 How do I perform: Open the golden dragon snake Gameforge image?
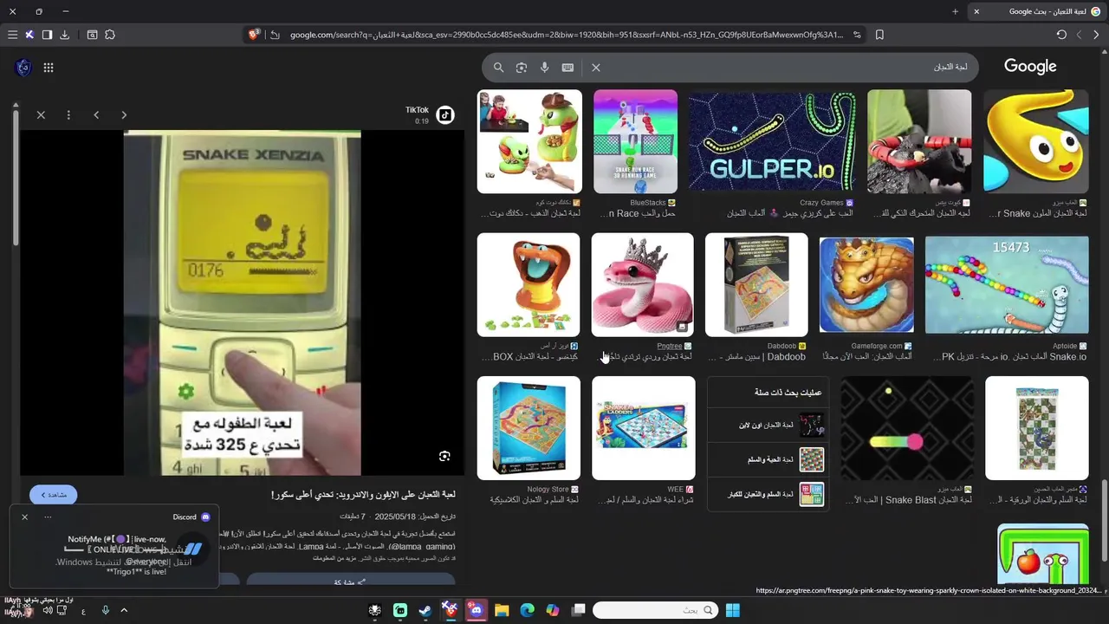tap(866, 284)
